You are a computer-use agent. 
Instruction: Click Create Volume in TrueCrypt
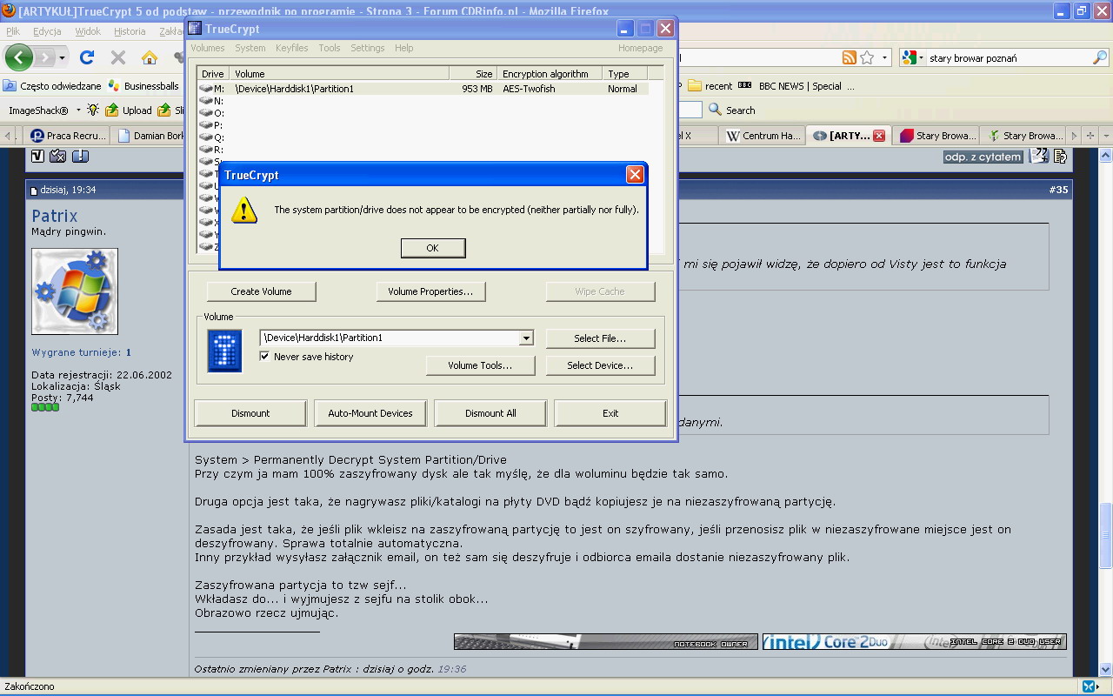pyautogui.click(x=261, y=291)
